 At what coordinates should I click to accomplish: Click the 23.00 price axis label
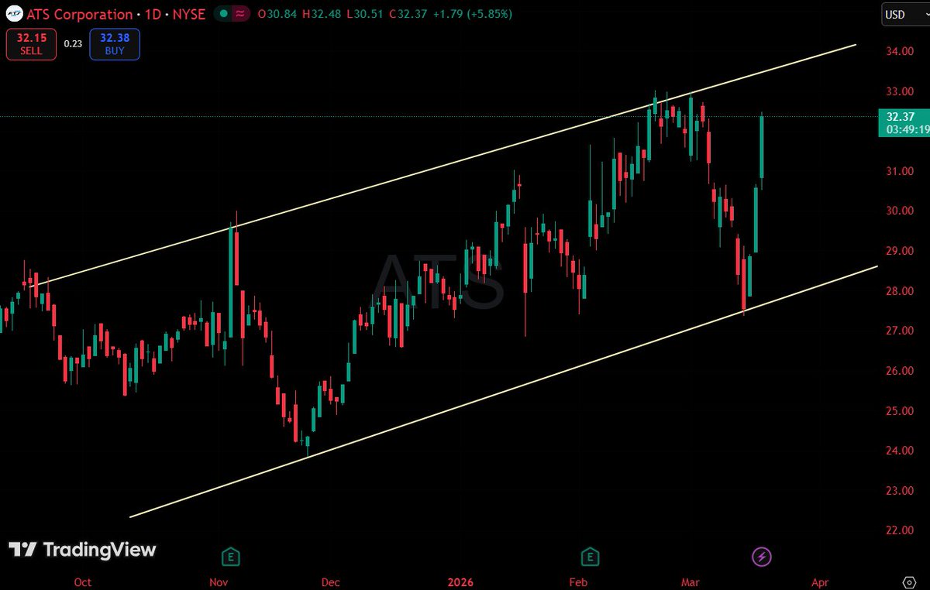point(900,491)
